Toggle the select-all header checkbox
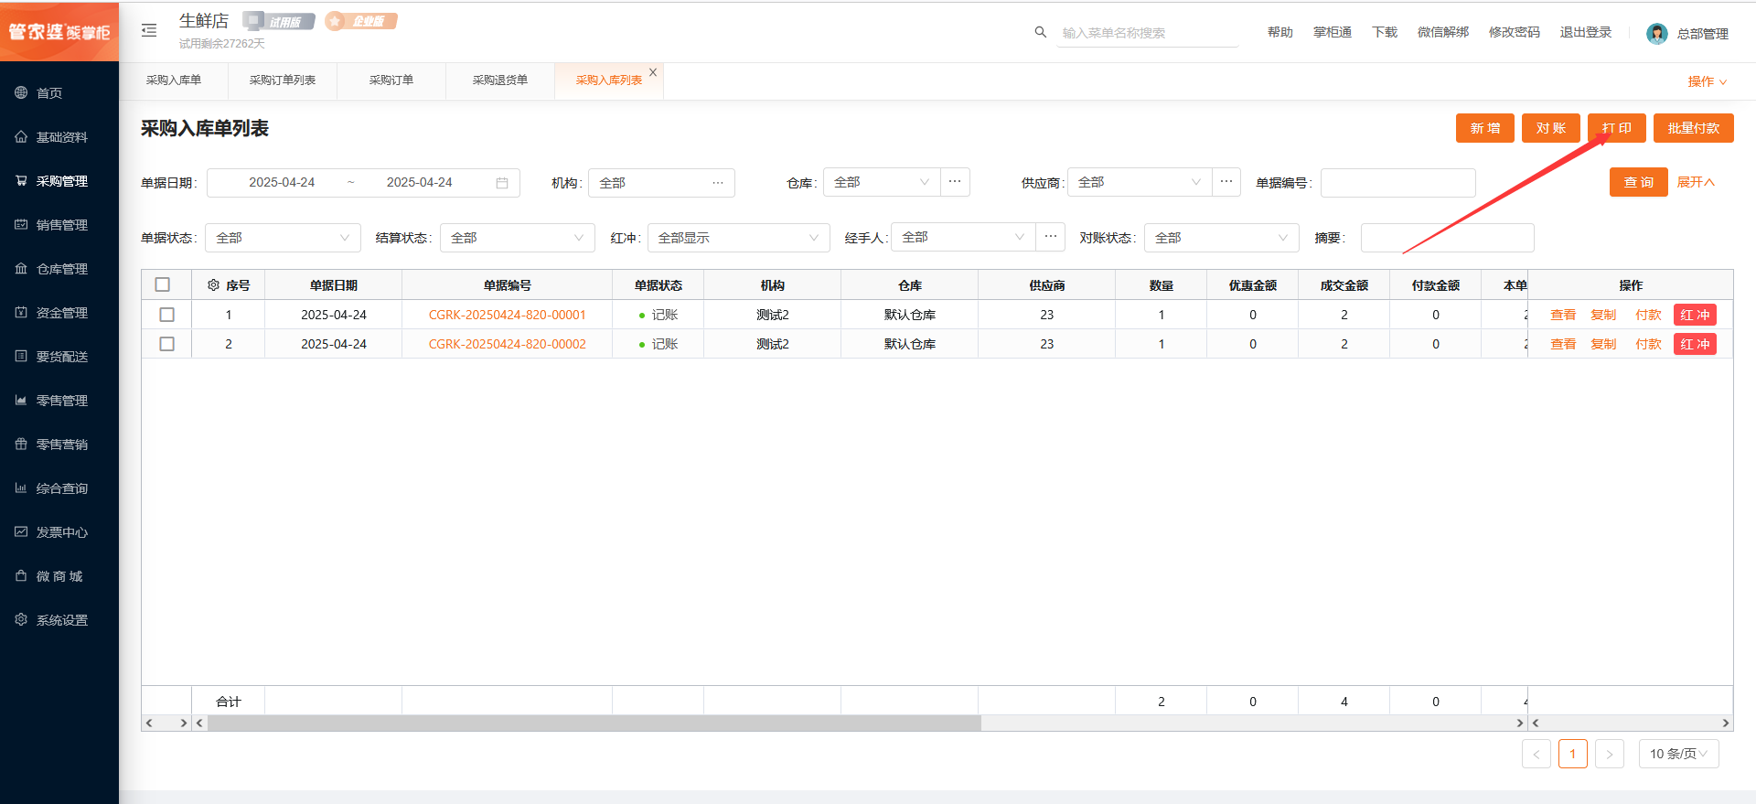 pyautogui.click(x=163, y=284)
